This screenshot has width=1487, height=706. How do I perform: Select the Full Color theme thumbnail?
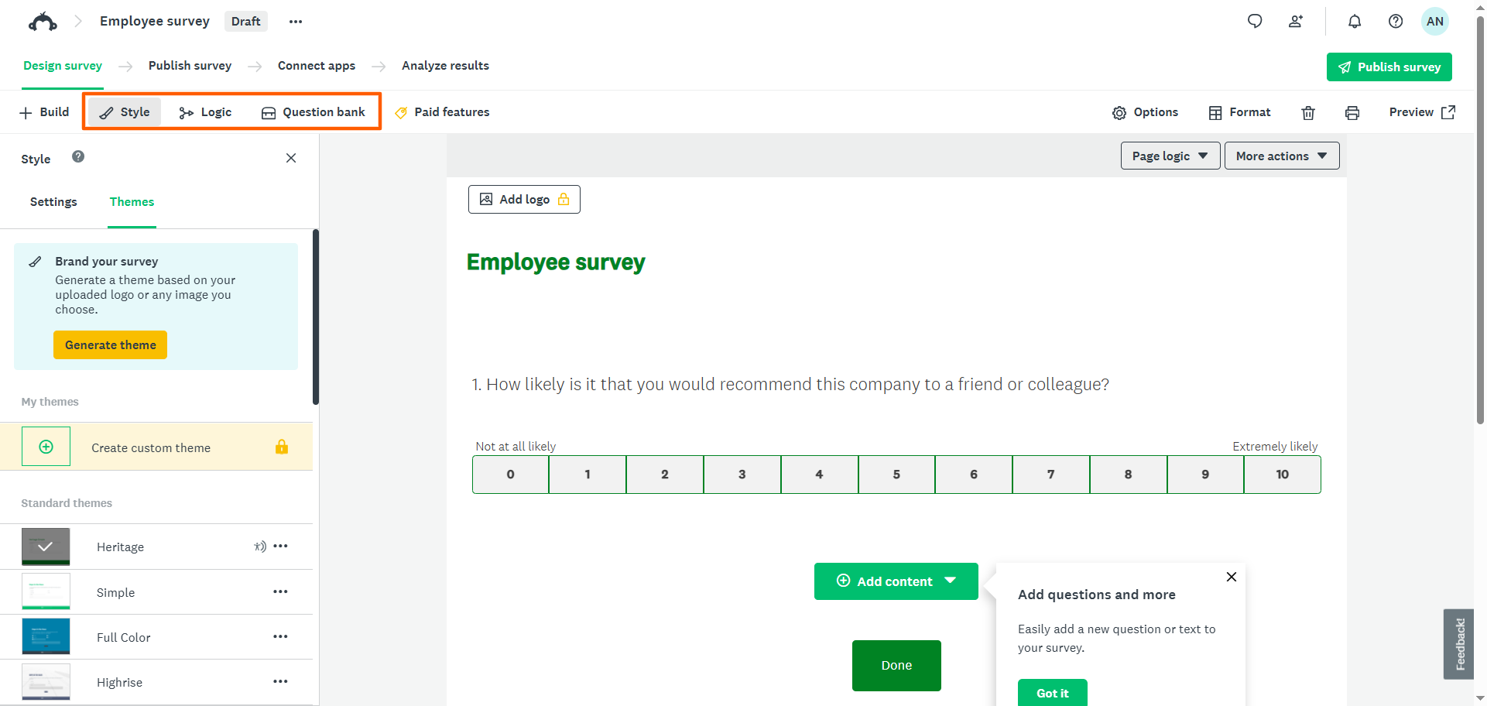(x=46, y=636)
